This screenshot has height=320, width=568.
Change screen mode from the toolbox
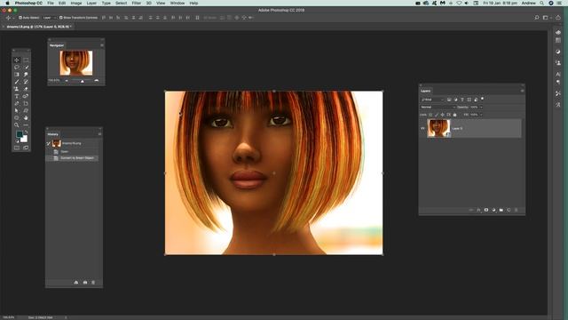[26, 148]
